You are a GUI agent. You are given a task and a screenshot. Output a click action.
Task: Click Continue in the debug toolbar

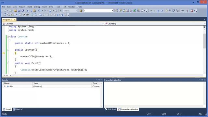click(x=151, y=11)
